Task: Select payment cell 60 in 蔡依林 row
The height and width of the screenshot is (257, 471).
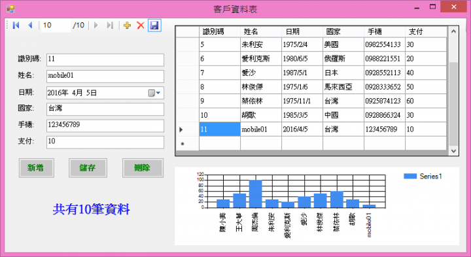Action: pos(426,101)
